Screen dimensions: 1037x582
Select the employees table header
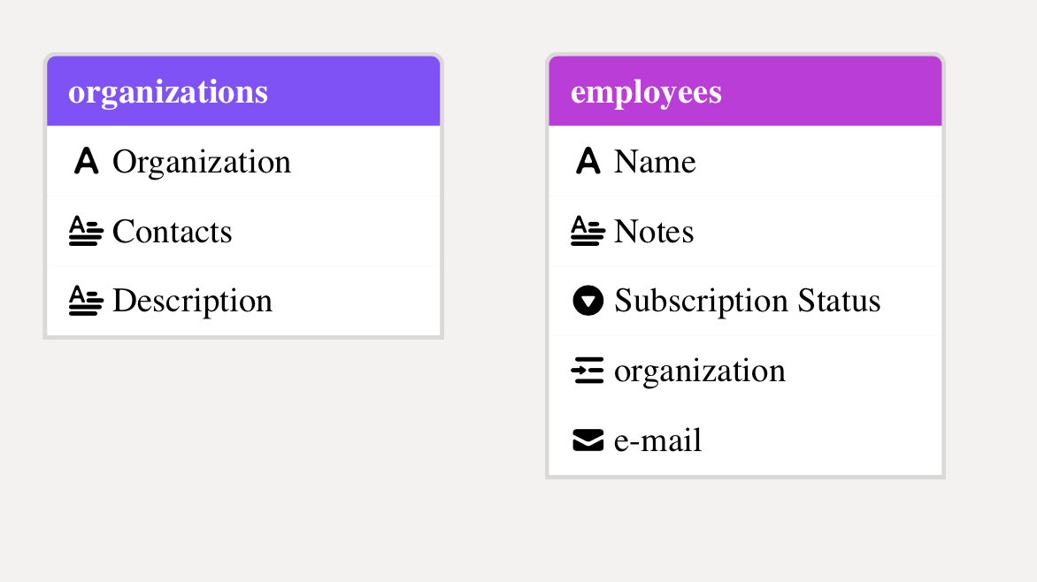click(745, 91)
